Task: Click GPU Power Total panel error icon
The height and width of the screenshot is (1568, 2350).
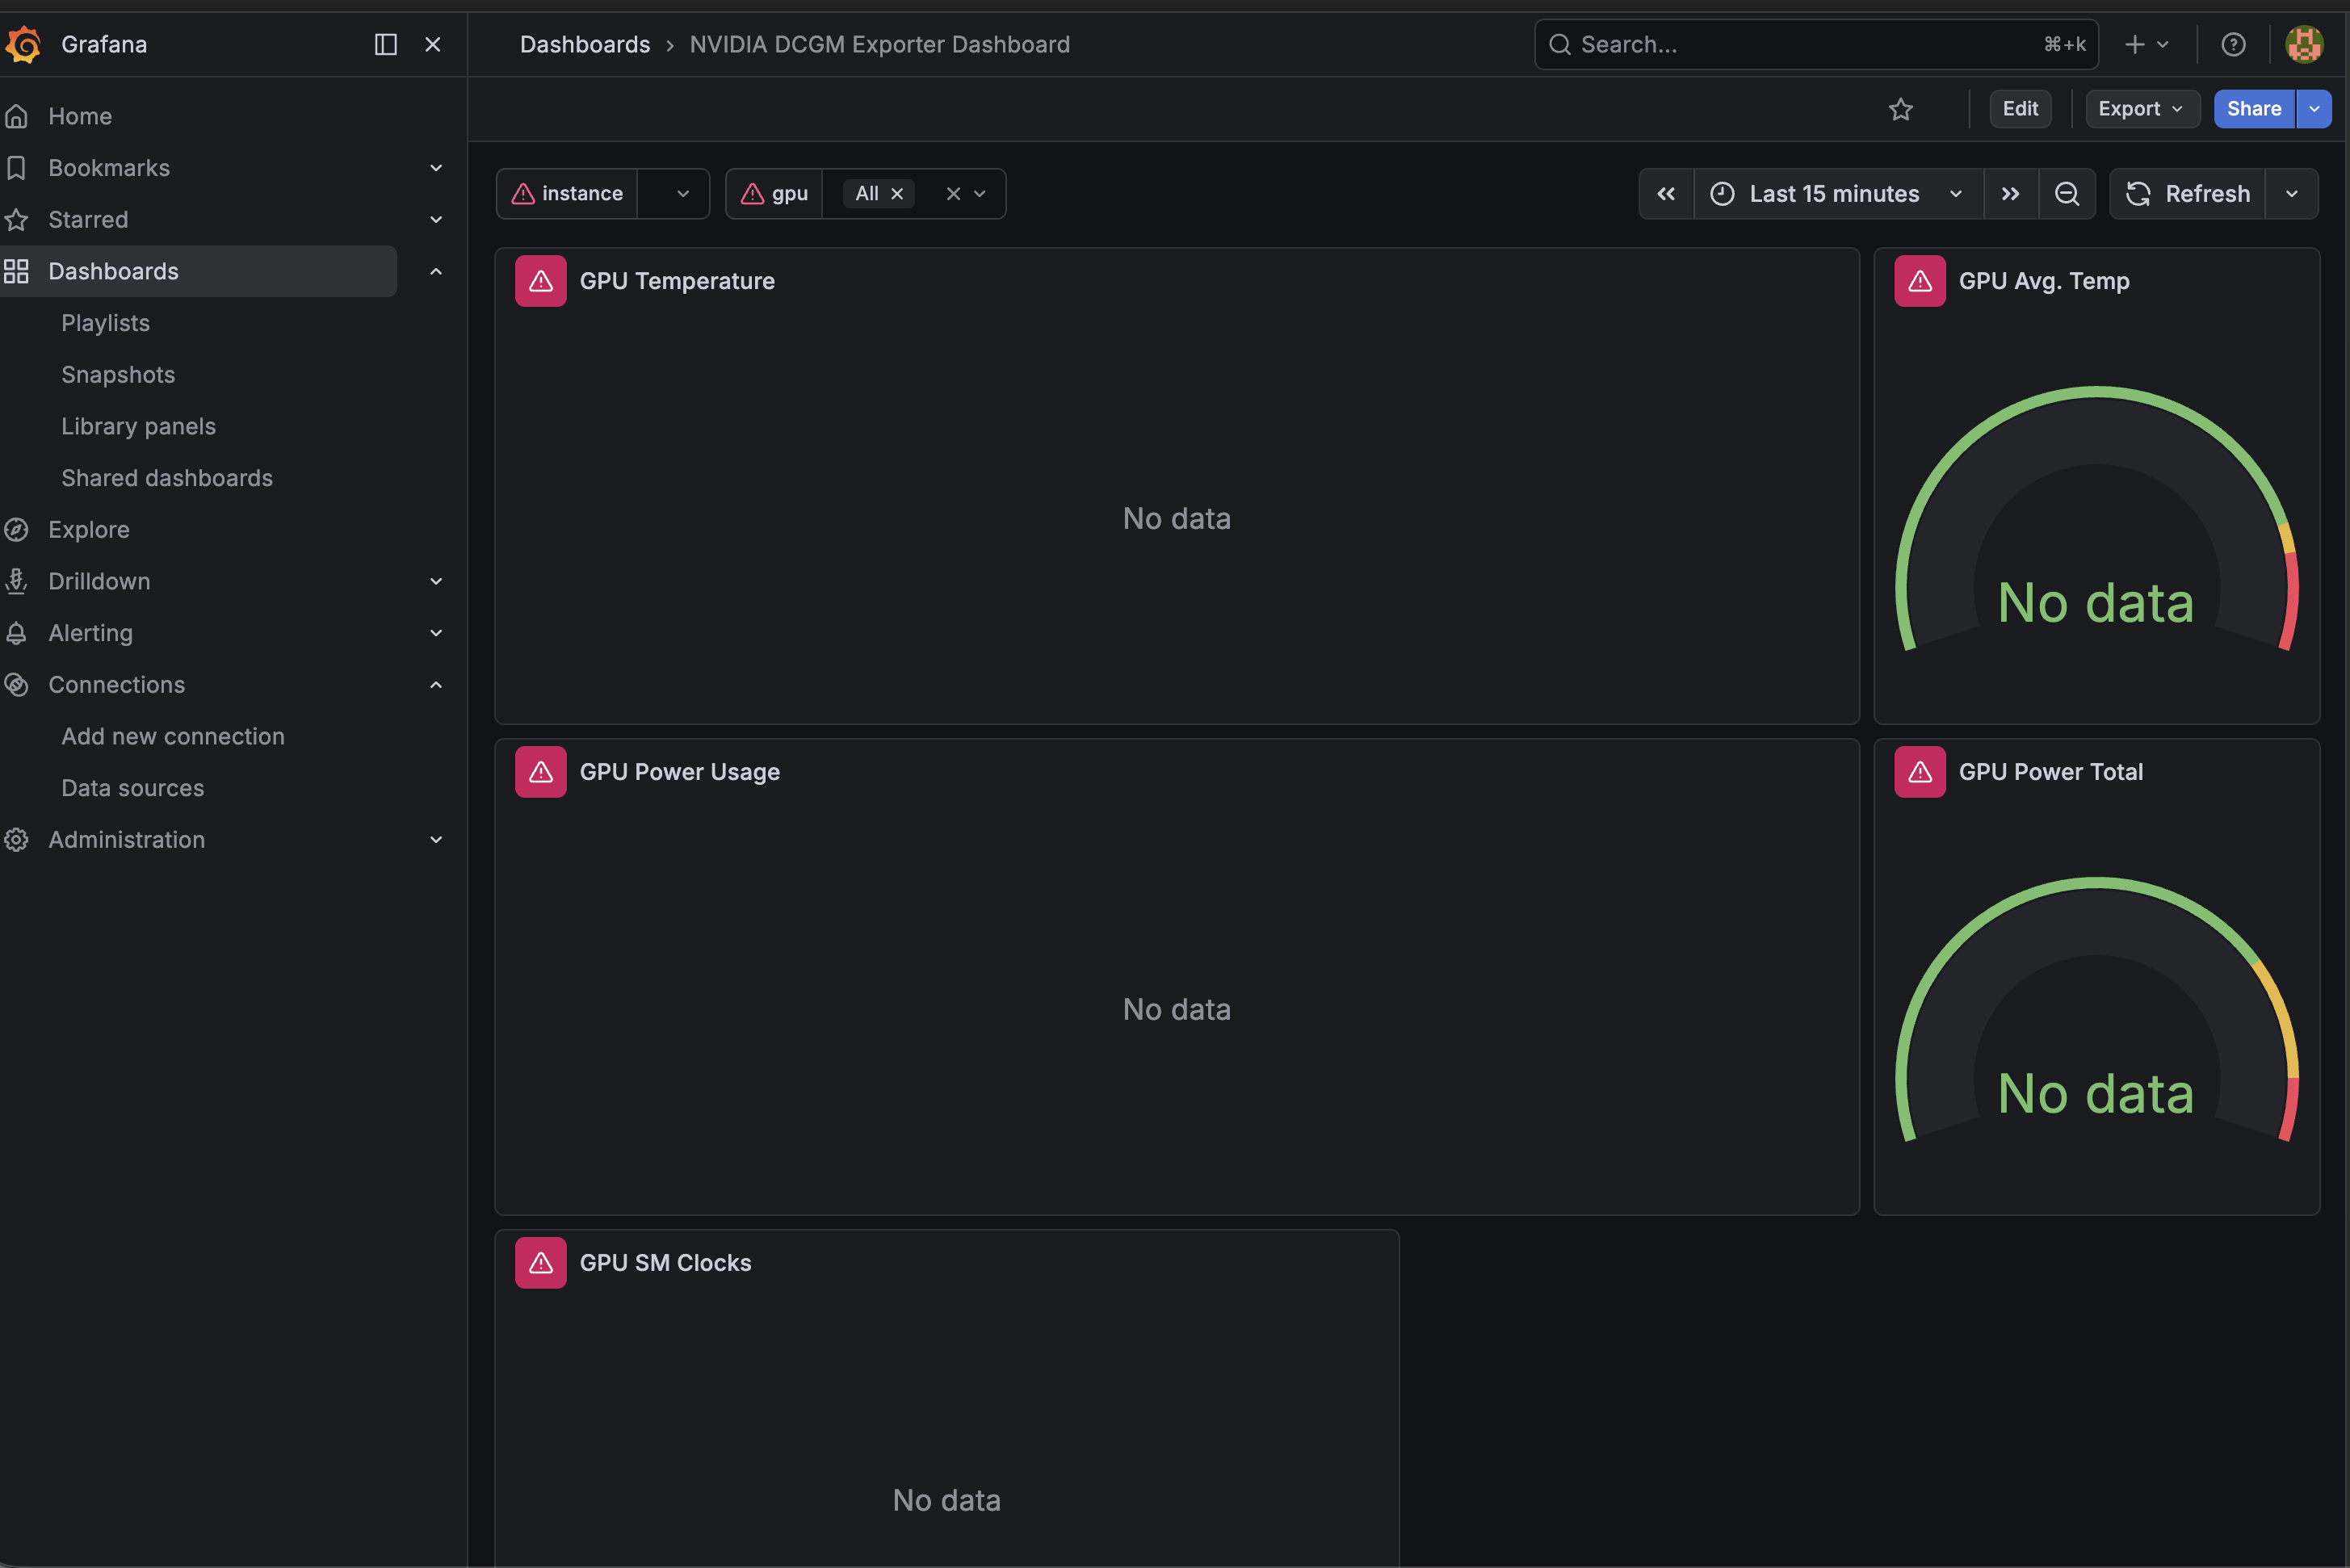Action: [1920, 772]
